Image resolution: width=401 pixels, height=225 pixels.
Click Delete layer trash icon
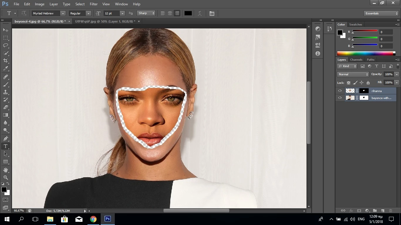(x=390, y=211)
